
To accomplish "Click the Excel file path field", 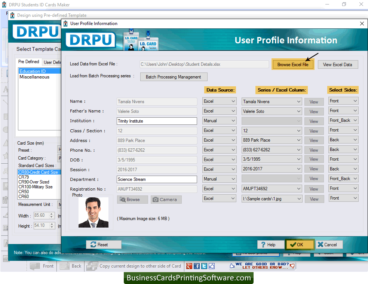I will coord(204,64).
